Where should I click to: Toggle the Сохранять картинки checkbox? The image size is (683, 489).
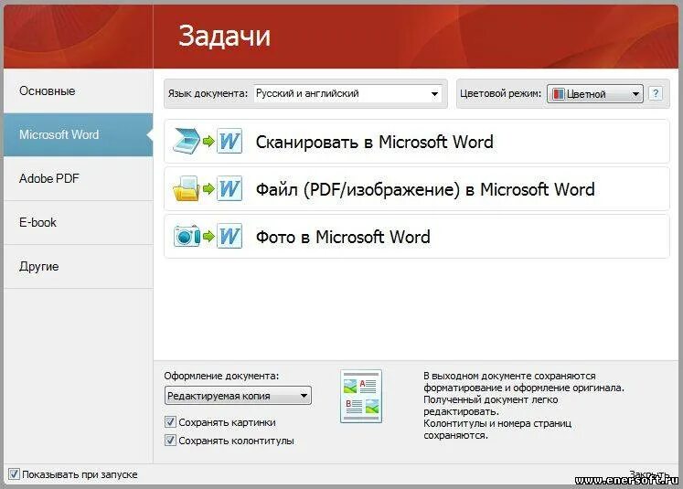tap(170, 422)
